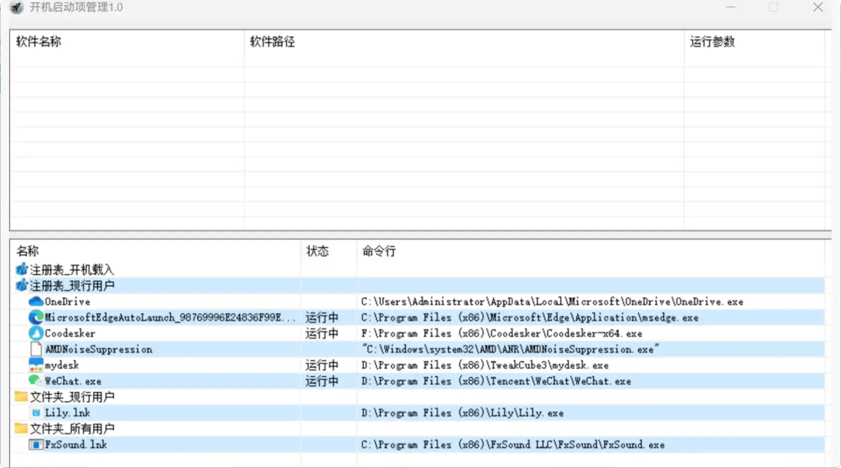Click the AMDNoiseSuppression document icon
This screenshot has height=468, width=841.
coord(35,349)
